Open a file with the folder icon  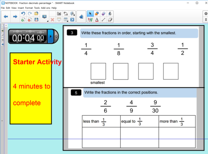(36, 14)
